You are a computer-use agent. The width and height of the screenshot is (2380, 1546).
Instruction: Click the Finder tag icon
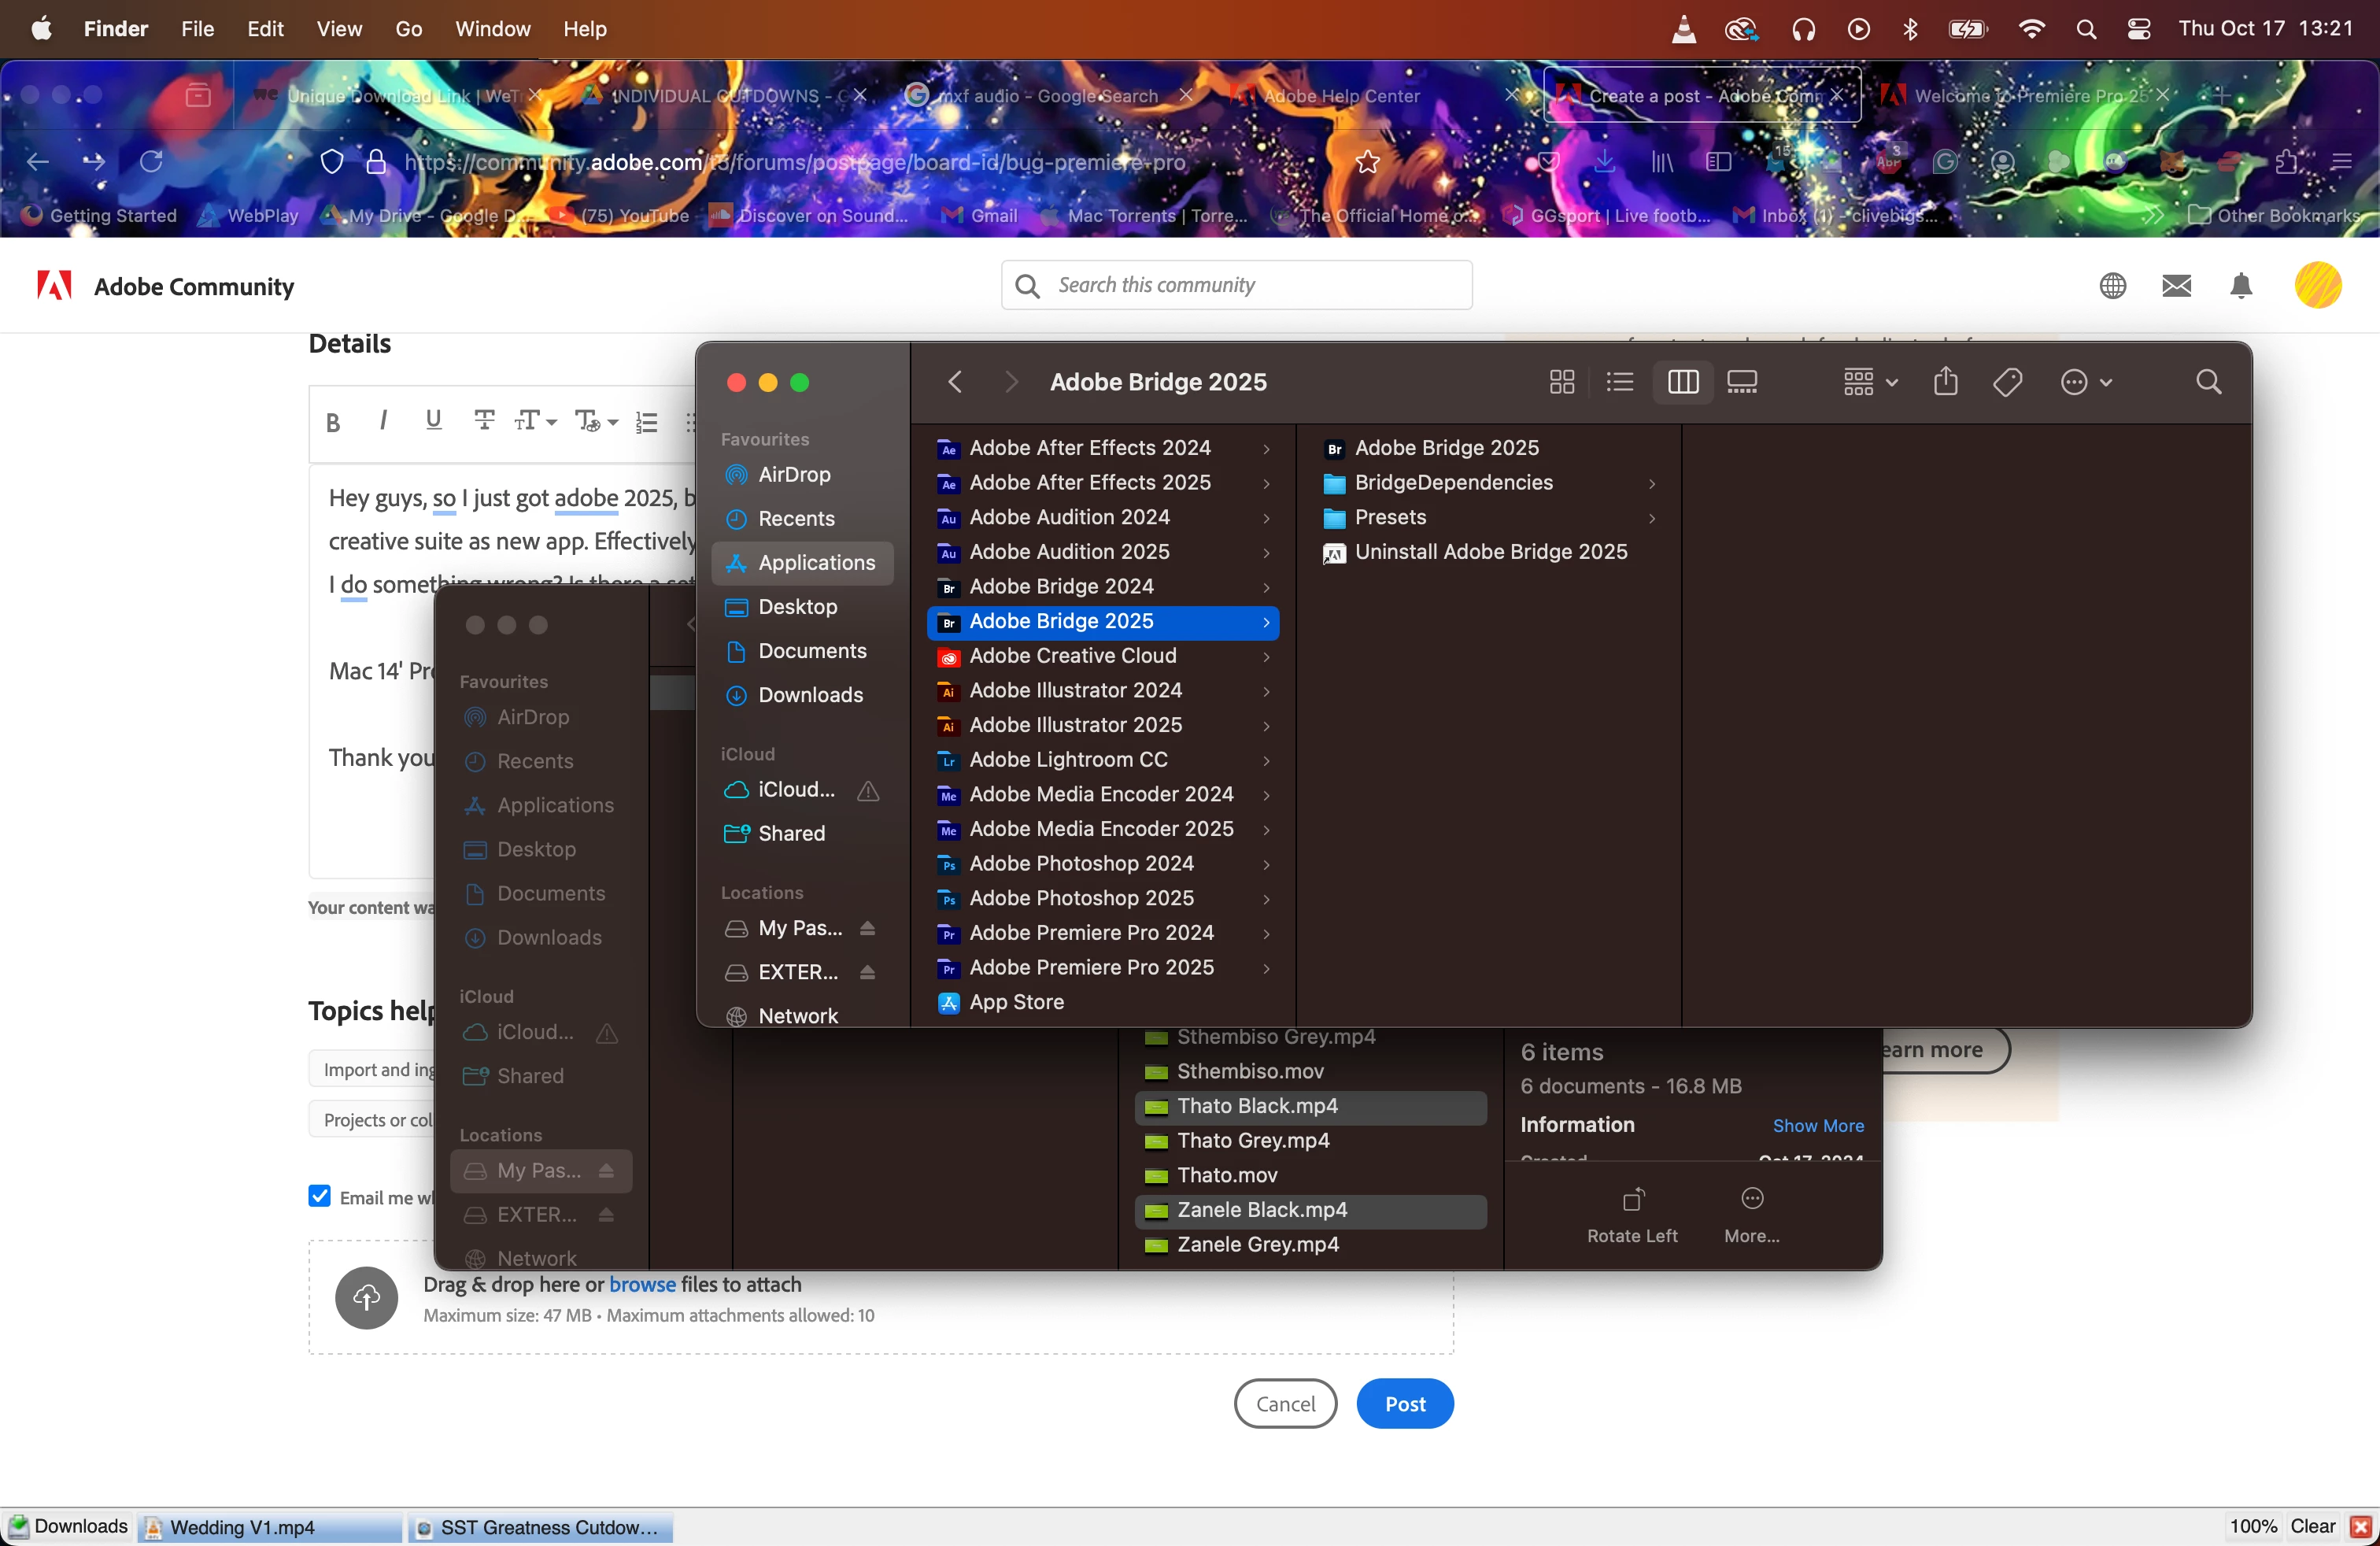point(2007,382)
